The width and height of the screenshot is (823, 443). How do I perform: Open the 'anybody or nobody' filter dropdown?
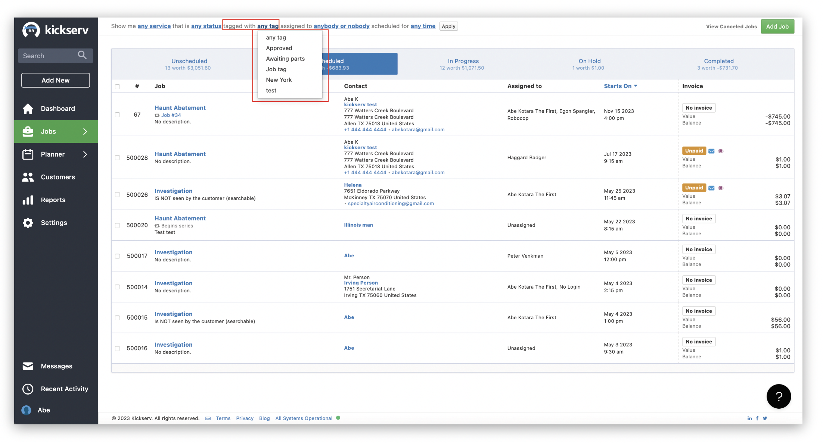click(341, 26)
